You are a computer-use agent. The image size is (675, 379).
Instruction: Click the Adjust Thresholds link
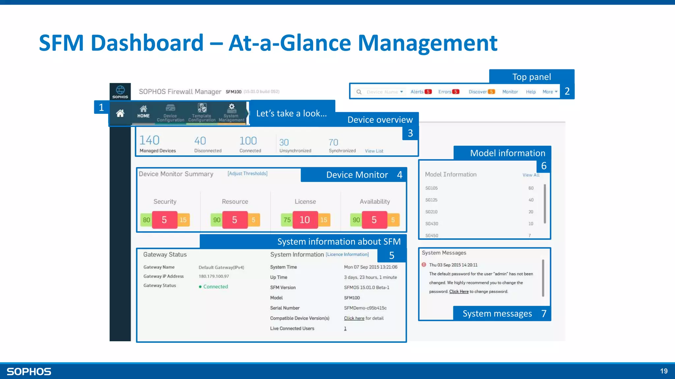pyautogui.click(x=248, y=173)
